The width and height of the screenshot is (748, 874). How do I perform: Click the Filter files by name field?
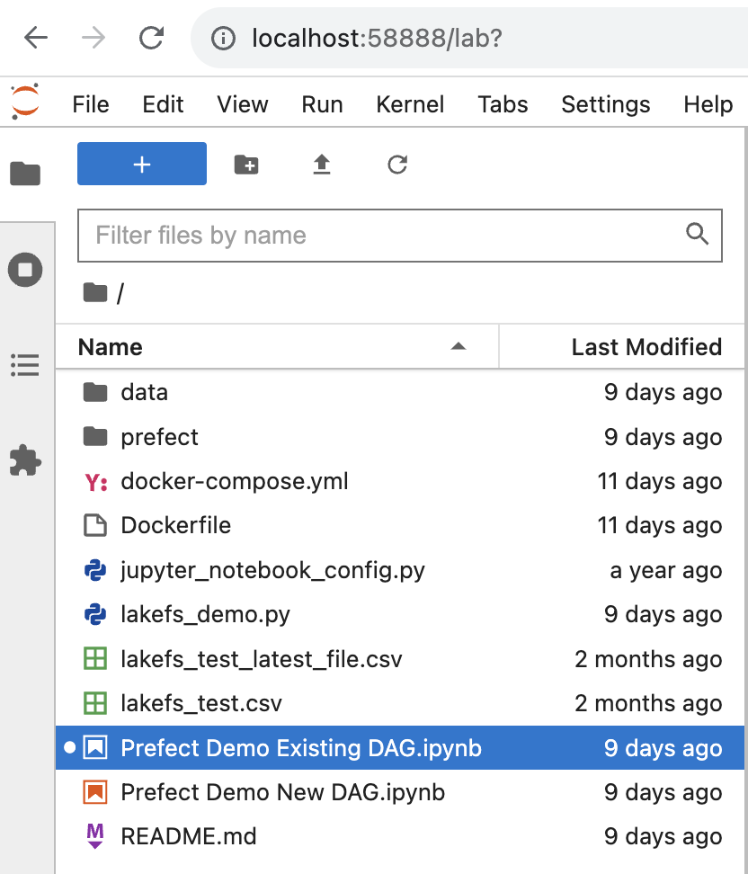387,236
